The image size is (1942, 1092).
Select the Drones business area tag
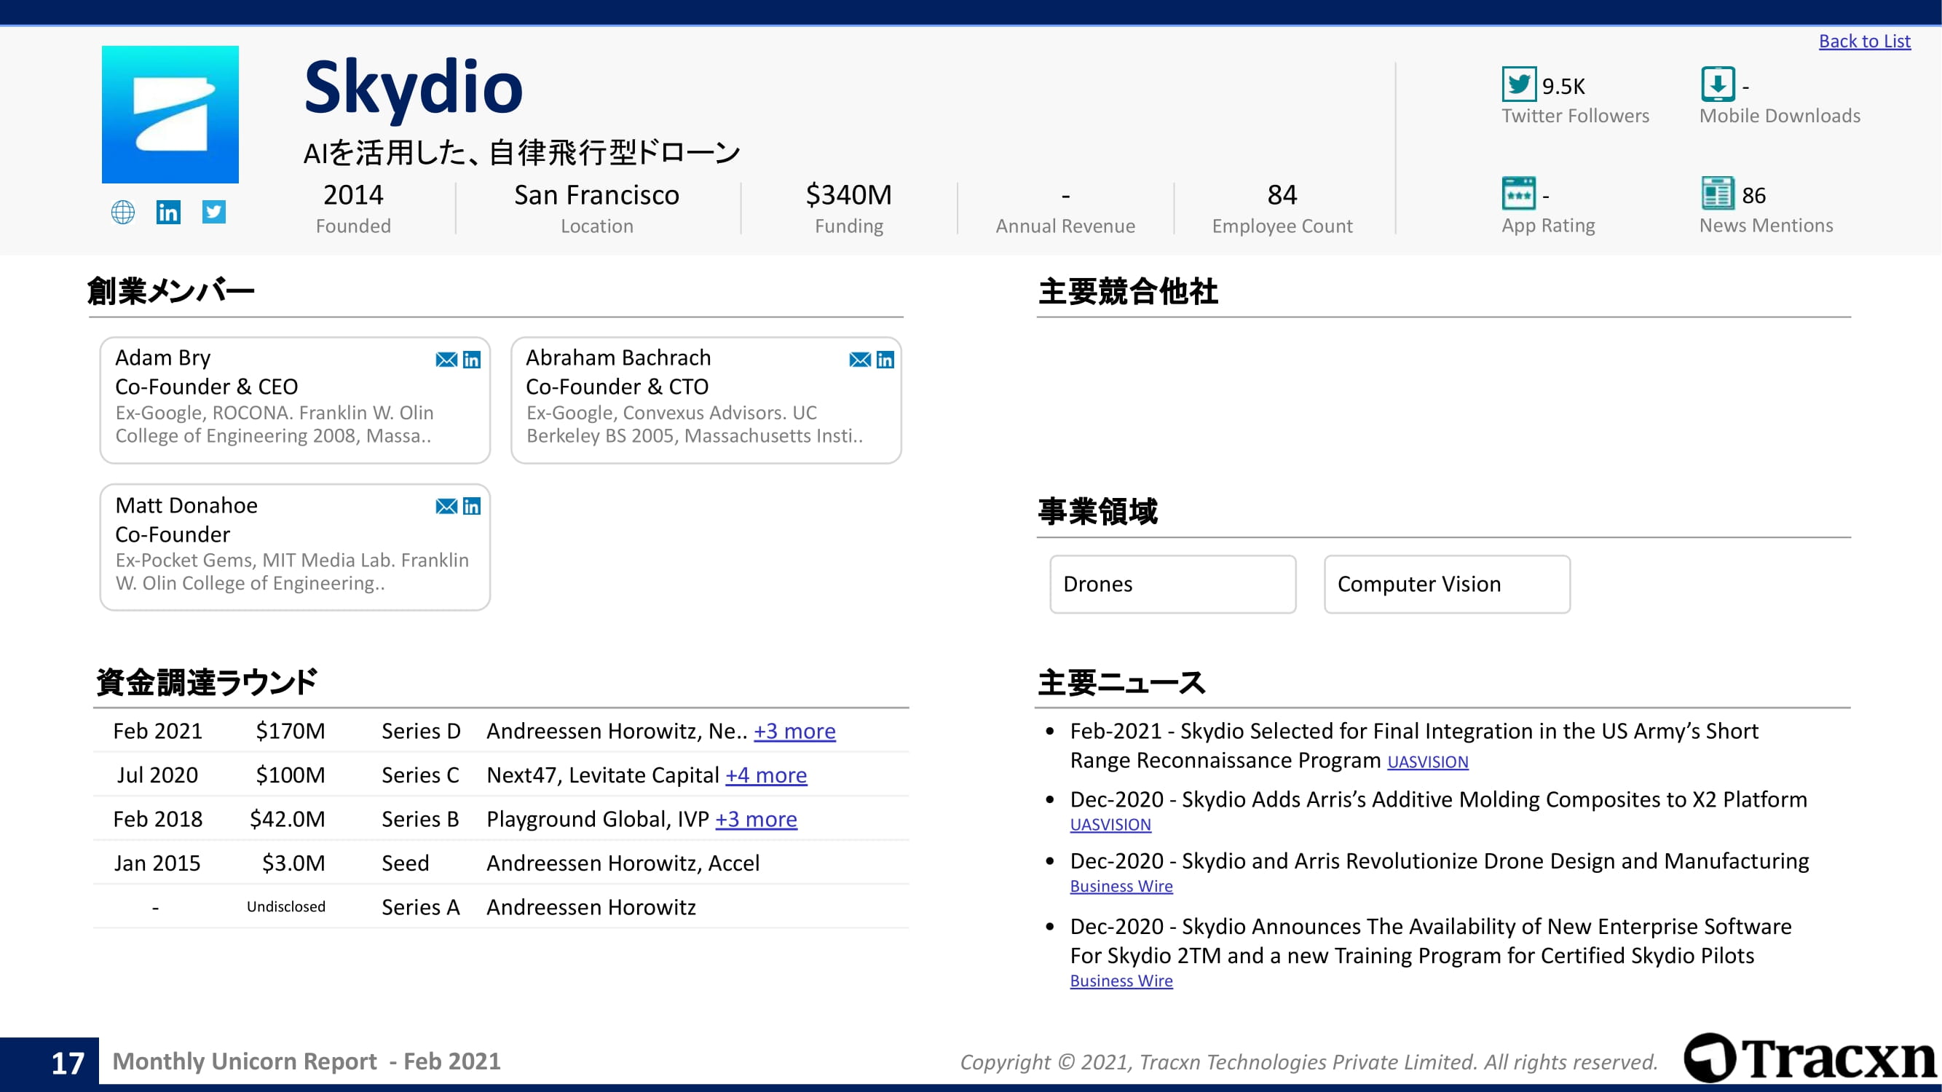click(x=1172, y=584)
